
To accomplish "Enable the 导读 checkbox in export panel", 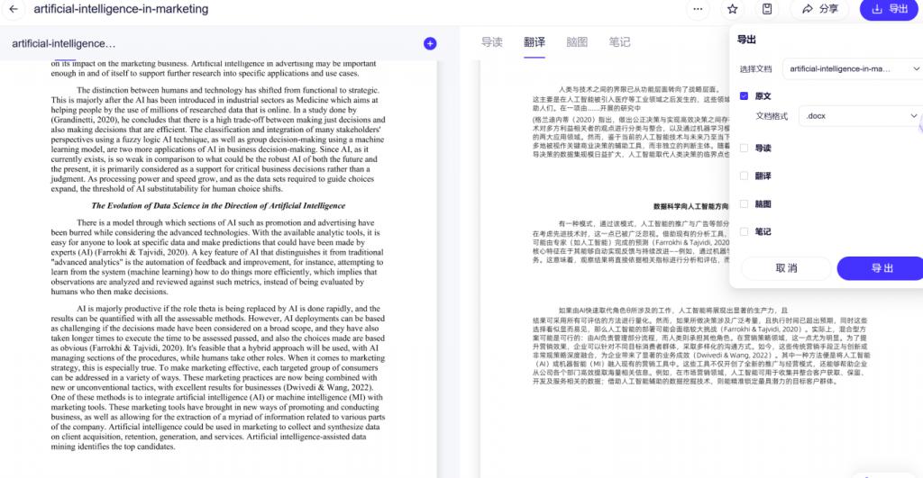I will 744,149.
